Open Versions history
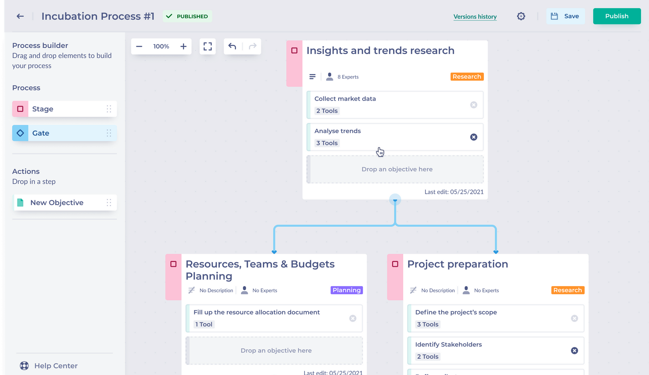Screen dimensions: 649x375 coord(475,17)
